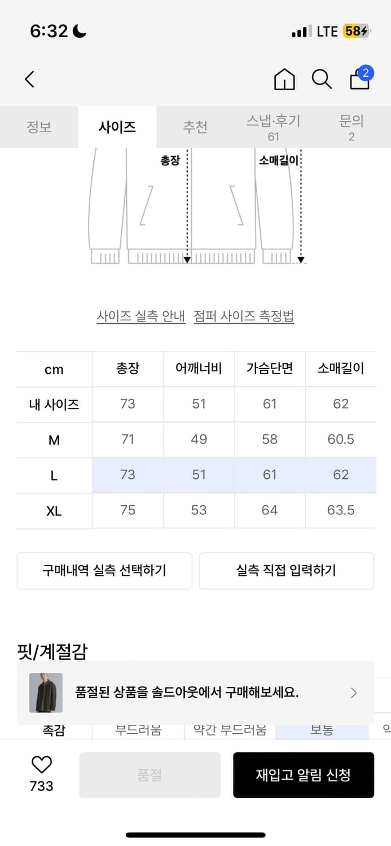
Task: Open the shopping bag cart
Action: tap(359, 80)
